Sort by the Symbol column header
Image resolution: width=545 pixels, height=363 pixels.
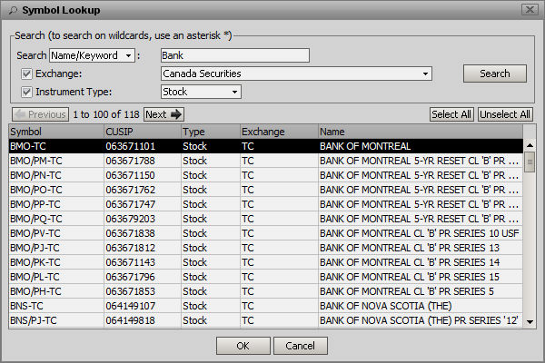point(56,132)
